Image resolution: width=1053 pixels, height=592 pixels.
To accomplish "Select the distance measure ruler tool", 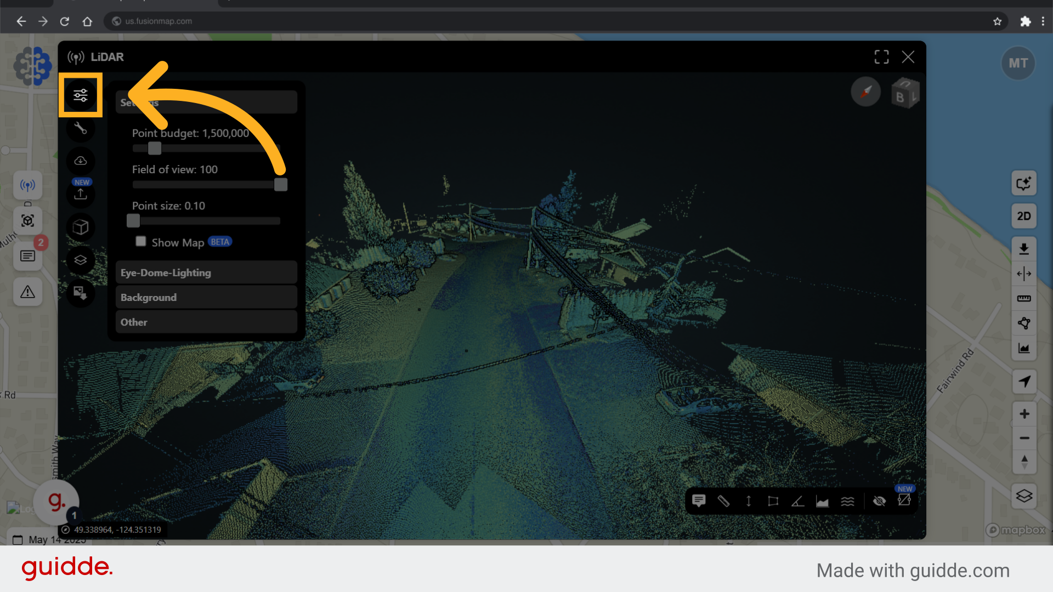I will point(723,501).
